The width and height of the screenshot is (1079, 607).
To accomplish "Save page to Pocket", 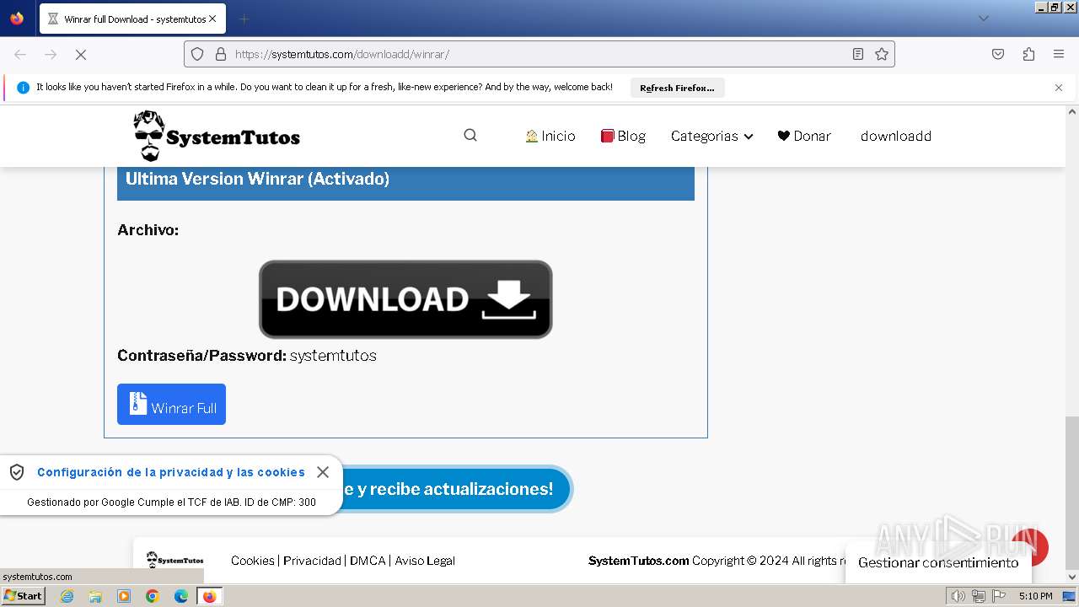I will coord(998,54).
